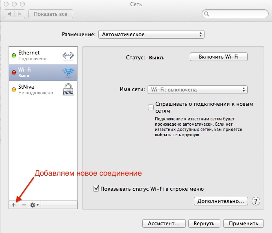Click the minus button to remove connection
This screenshot has height=233, width=272.
(x=24, y=205)
